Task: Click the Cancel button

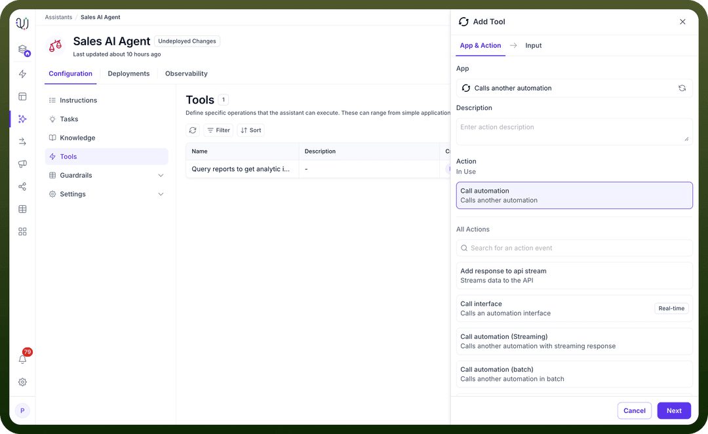Action: pos(635,410)
